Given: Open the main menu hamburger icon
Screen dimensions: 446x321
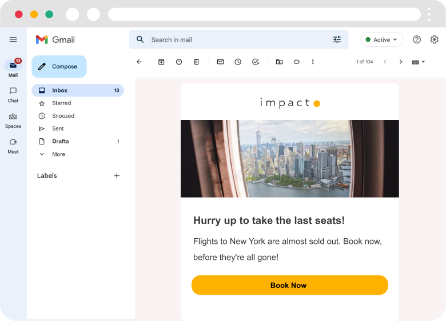Looking at the screenshot, I should pos(13,39).
